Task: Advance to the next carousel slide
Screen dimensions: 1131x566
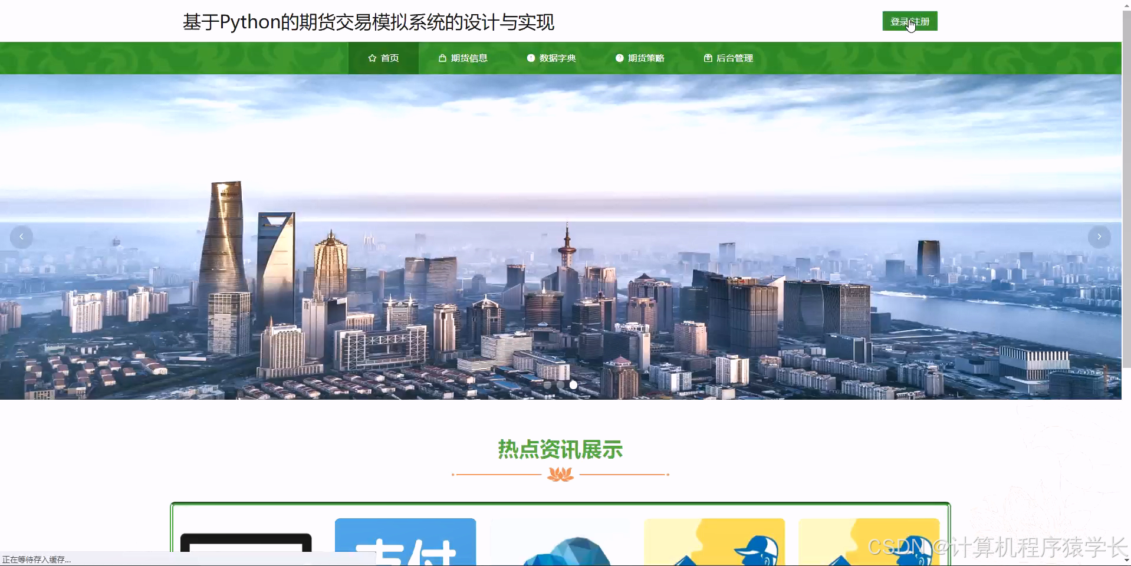Action: pos(1099,237)
